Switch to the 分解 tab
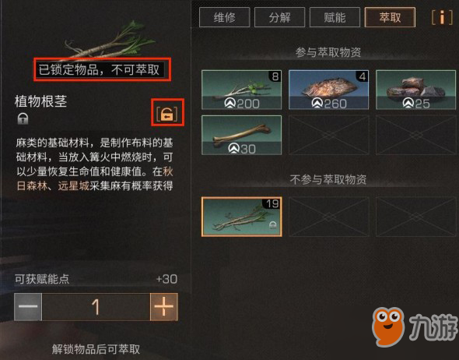459x360 pixels. [x=279, y=17]
